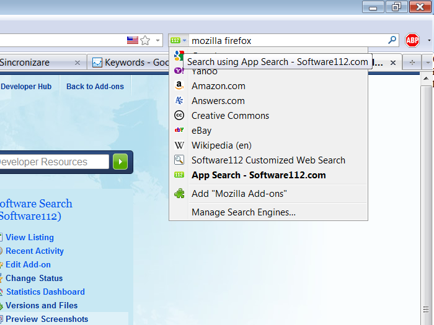Minimize the Firefox window
This screenshot has width=434, height=325.
[373, 7]
